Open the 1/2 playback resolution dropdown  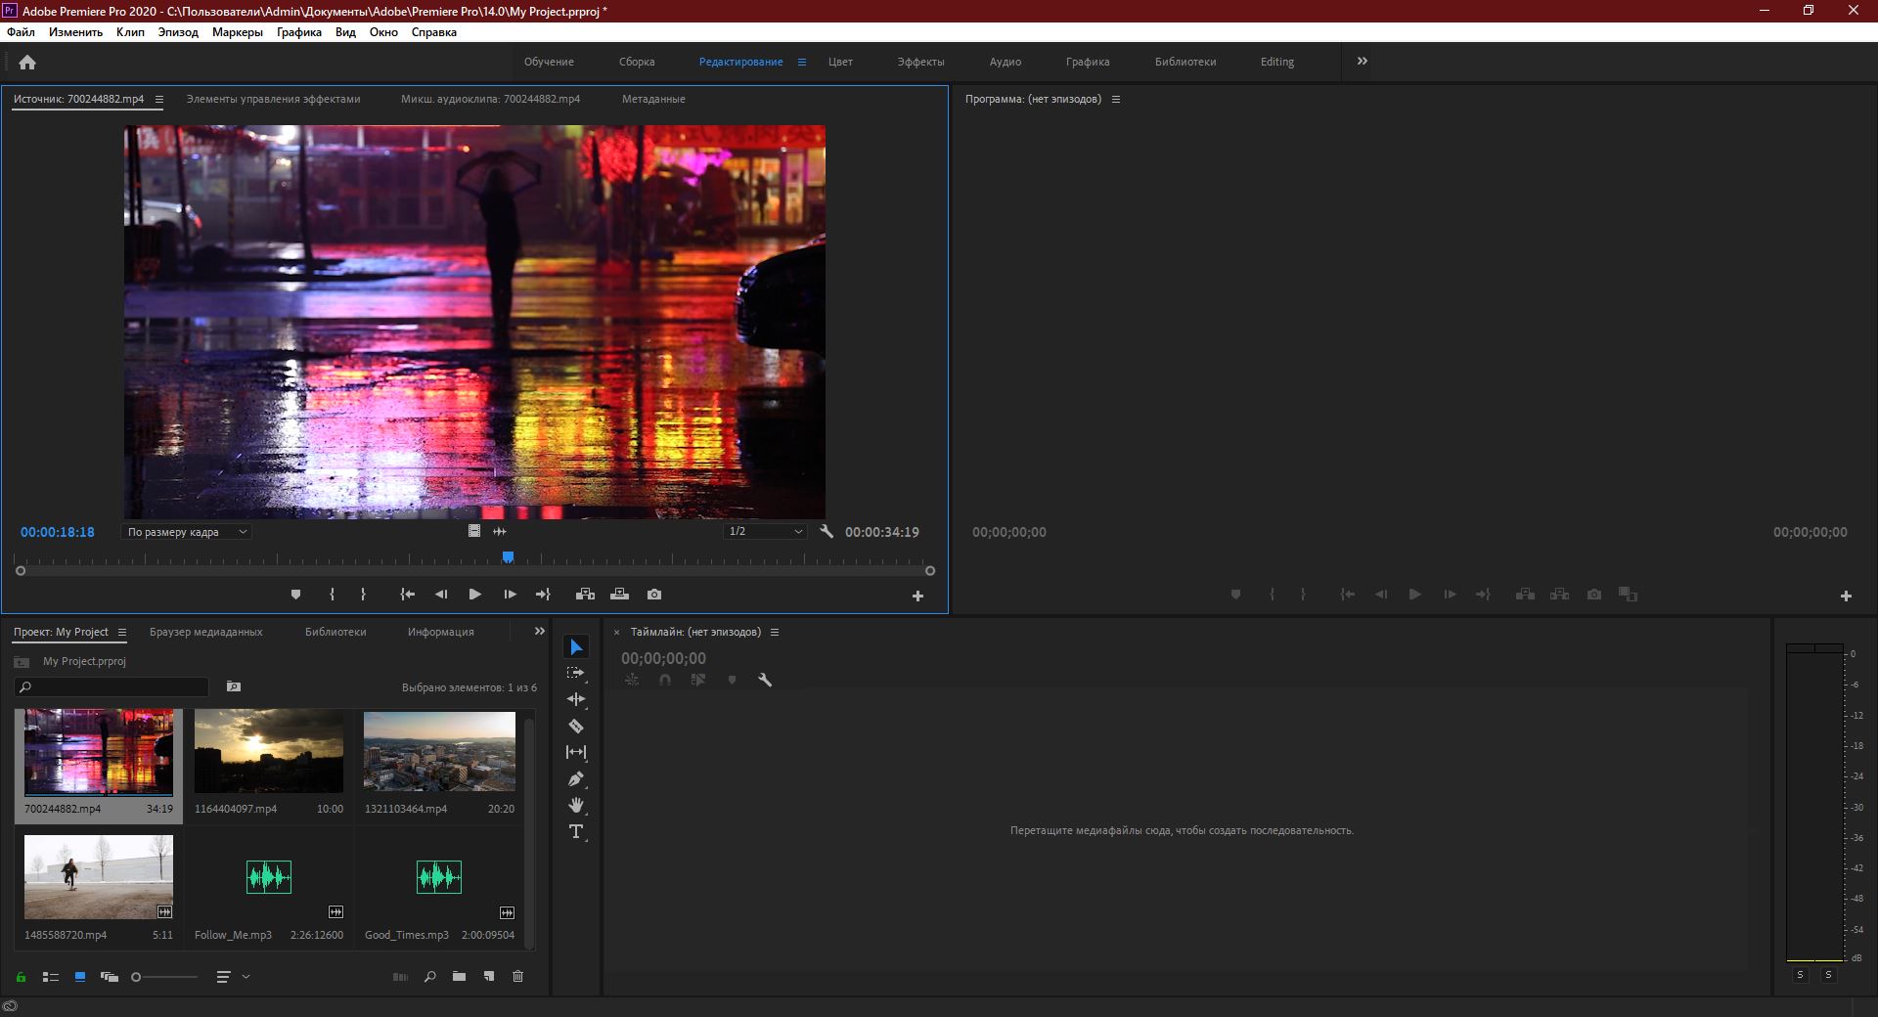coord(765,532)
